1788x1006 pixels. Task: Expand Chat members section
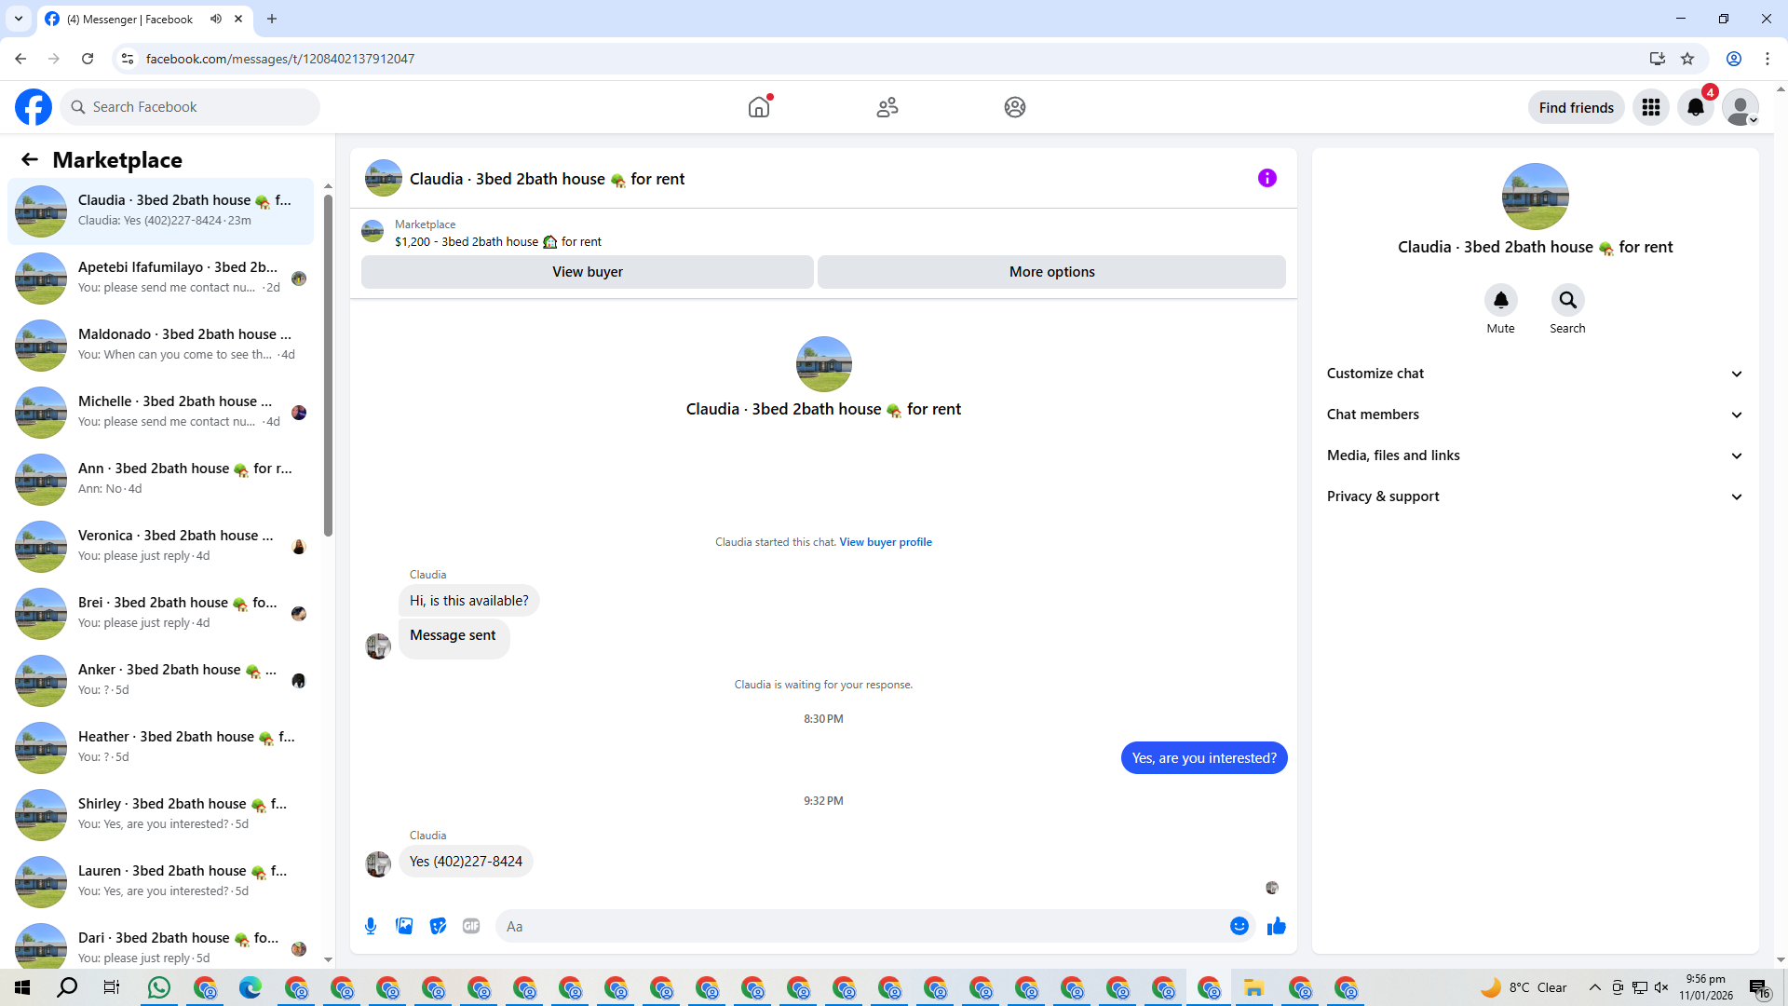click(x=1535, y=415)
